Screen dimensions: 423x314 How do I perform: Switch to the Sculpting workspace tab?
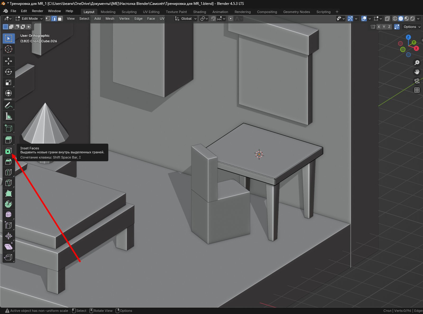coord(129,12)
